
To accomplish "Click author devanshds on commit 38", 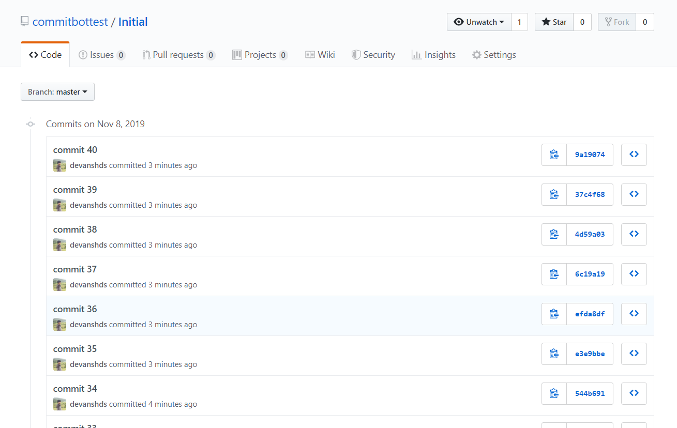I will tap(88, 245).
